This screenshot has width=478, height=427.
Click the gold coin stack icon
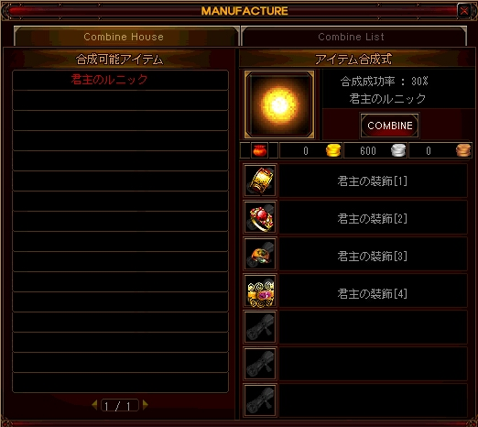[x=333, y=150]
